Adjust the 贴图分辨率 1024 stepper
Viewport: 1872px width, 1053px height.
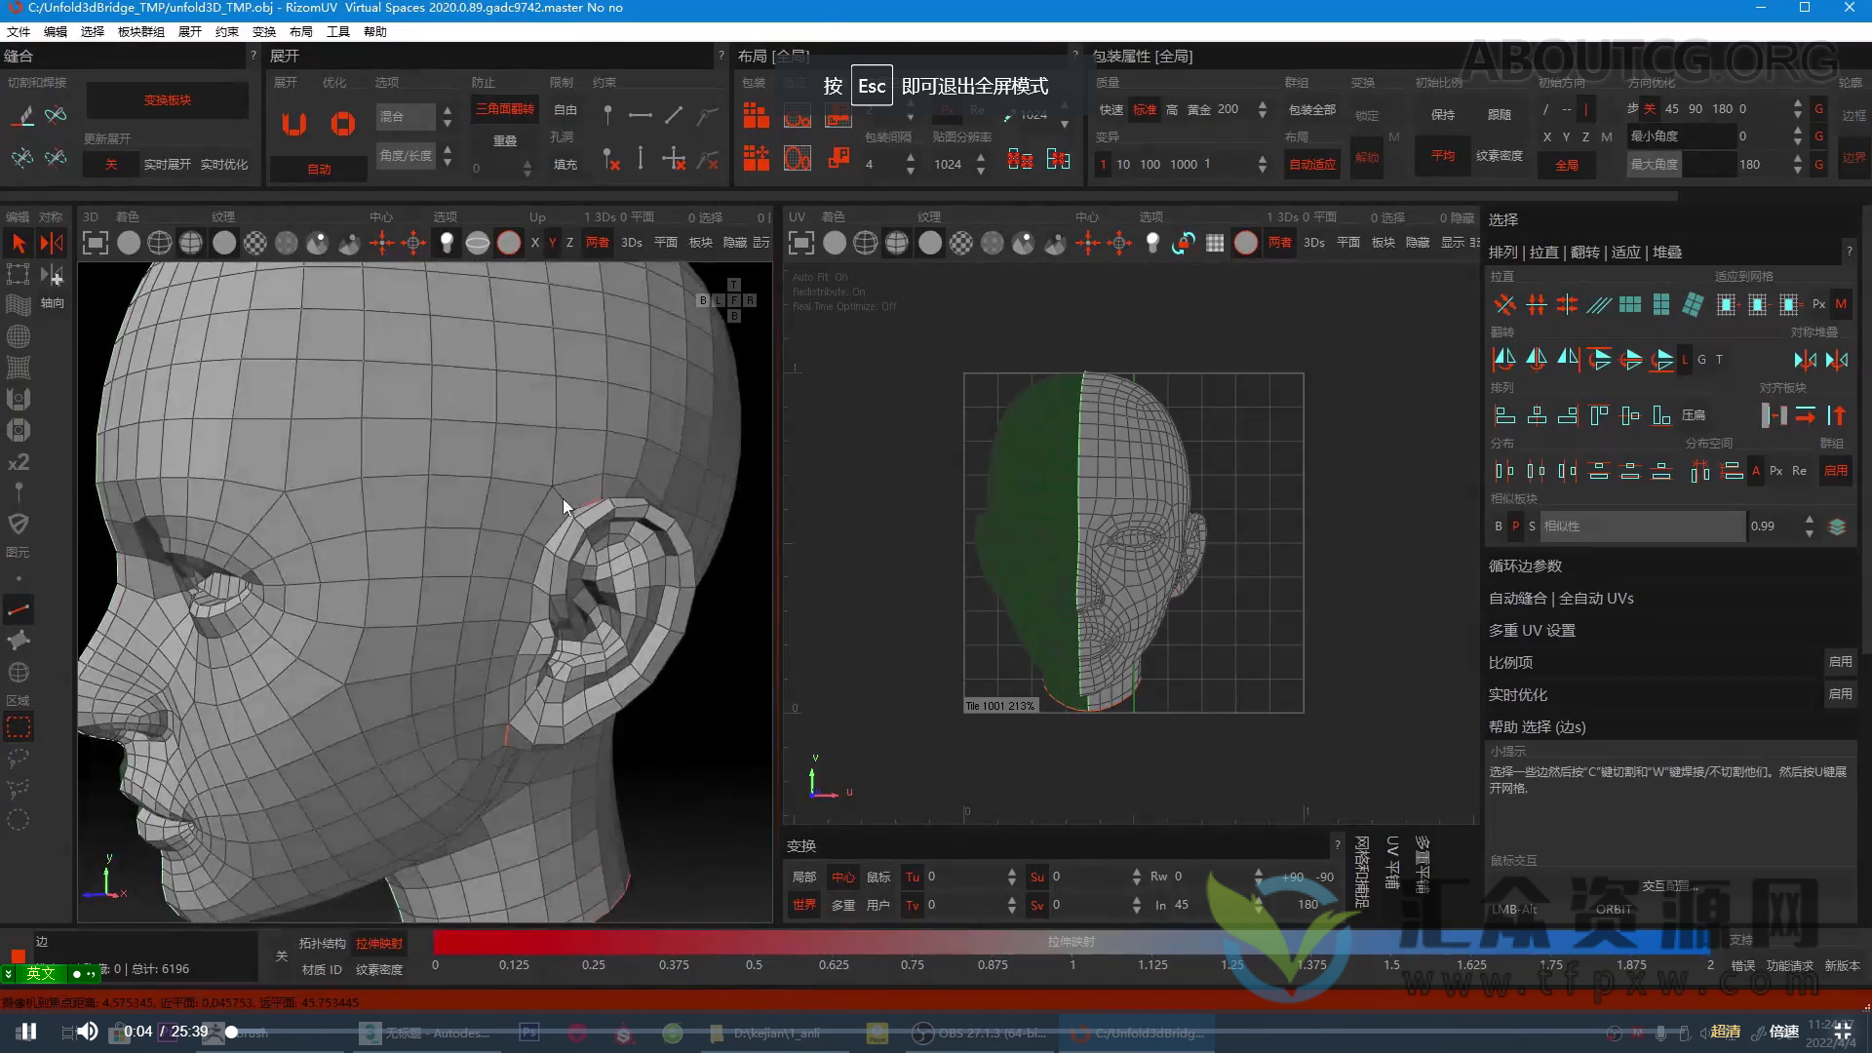[x=981, y=164]
